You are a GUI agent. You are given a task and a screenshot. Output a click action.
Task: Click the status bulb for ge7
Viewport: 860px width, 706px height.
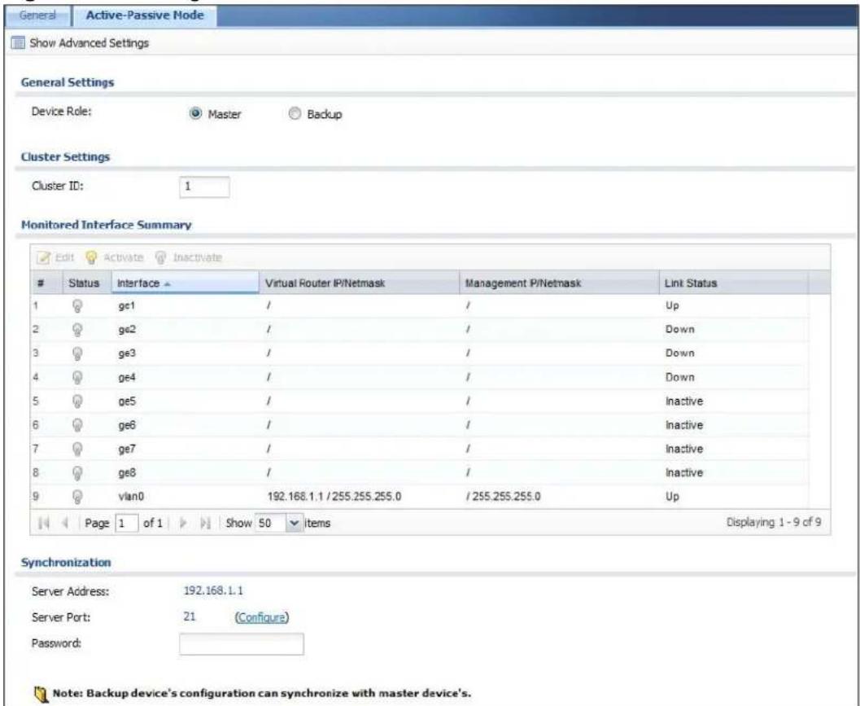click(x=77, y=449)
